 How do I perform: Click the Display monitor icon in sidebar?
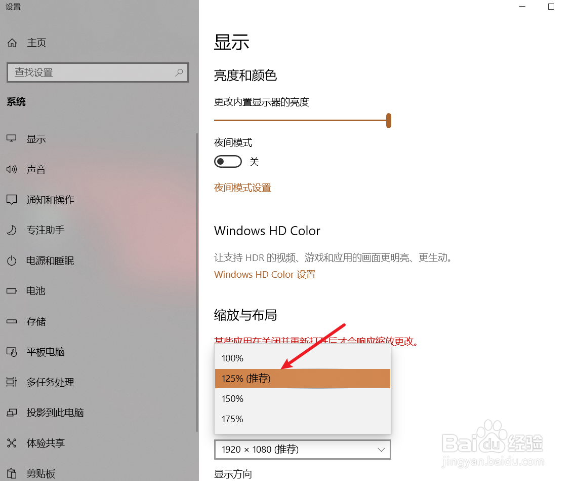click(11, 139)
